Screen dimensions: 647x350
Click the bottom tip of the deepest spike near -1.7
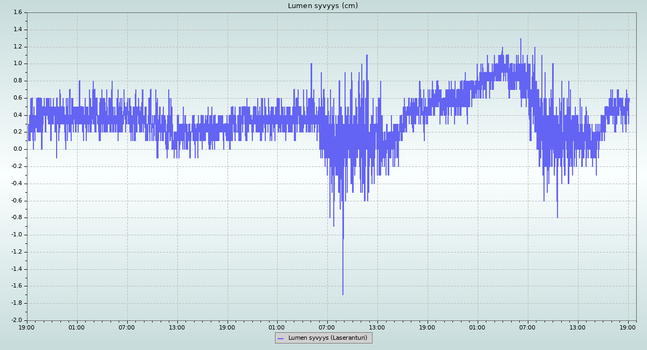342,294
